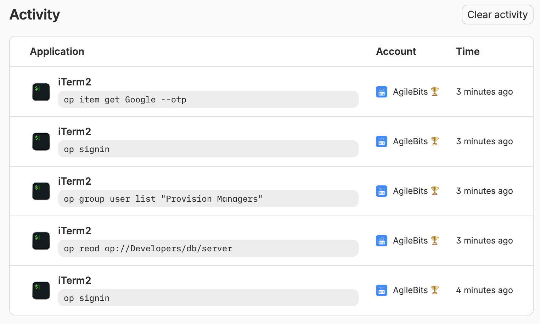Click the AgileBits icon on the 'op read' row
The image size is (540, 324).
pos(382,241)
